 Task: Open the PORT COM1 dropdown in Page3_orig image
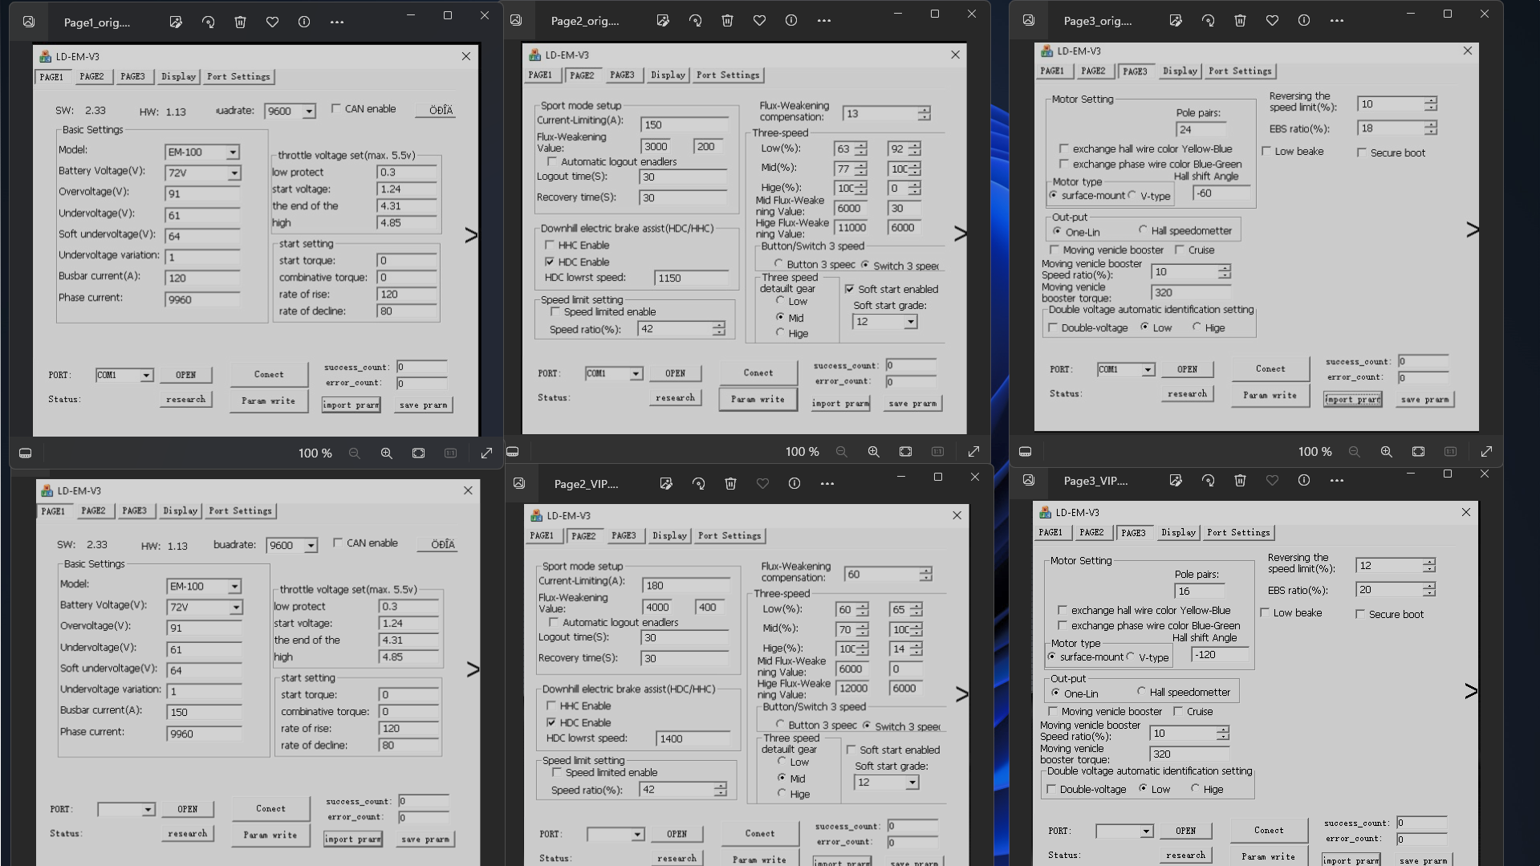coord(1148,370)
